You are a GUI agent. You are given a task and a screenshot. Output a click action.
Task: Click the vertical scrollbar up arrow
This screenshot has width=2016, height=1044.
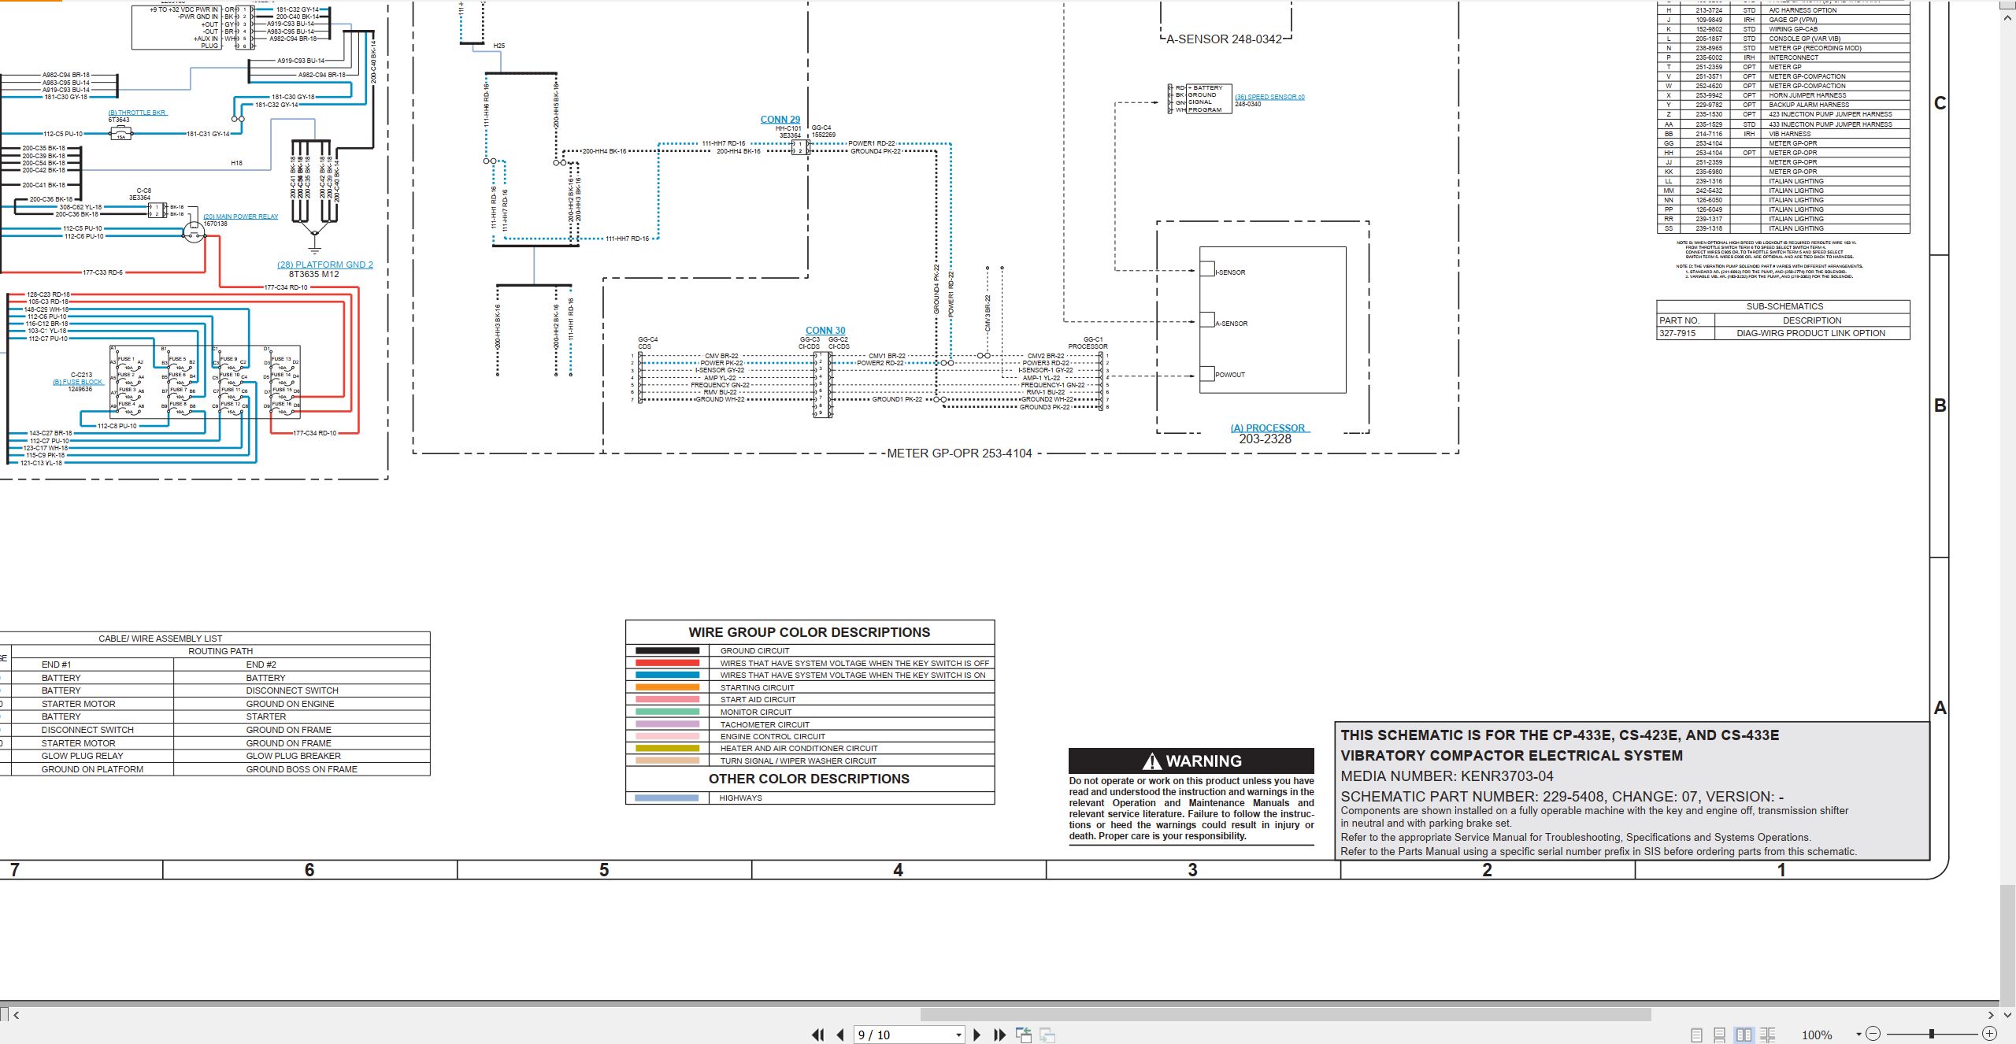click(2008, 17)
